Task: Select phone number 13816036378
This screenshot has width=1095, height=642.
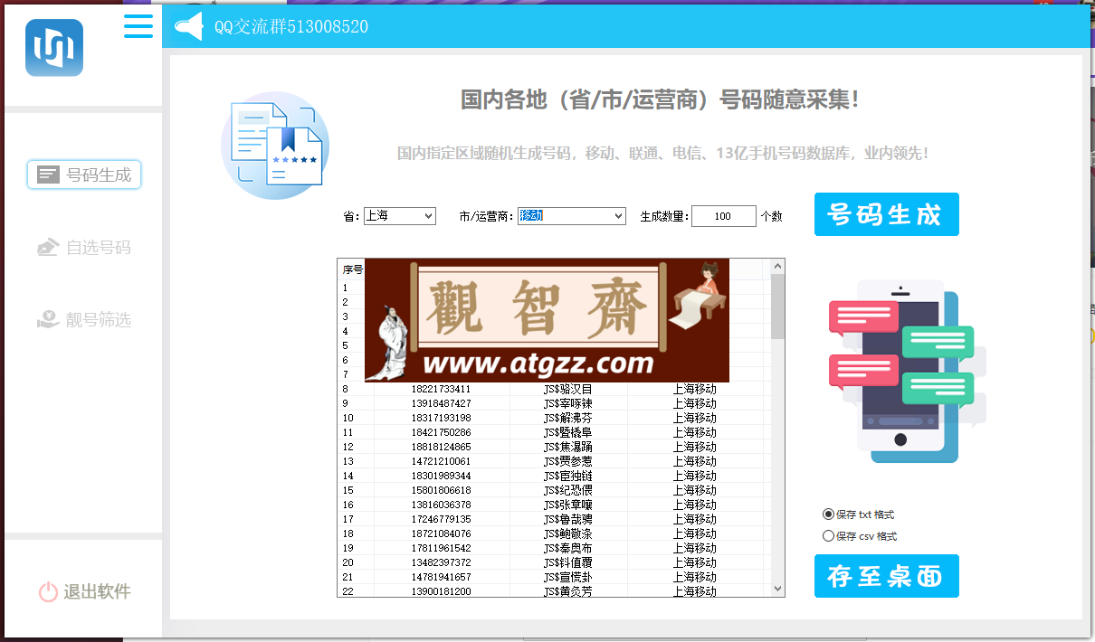Action: [x=441, y=505]
